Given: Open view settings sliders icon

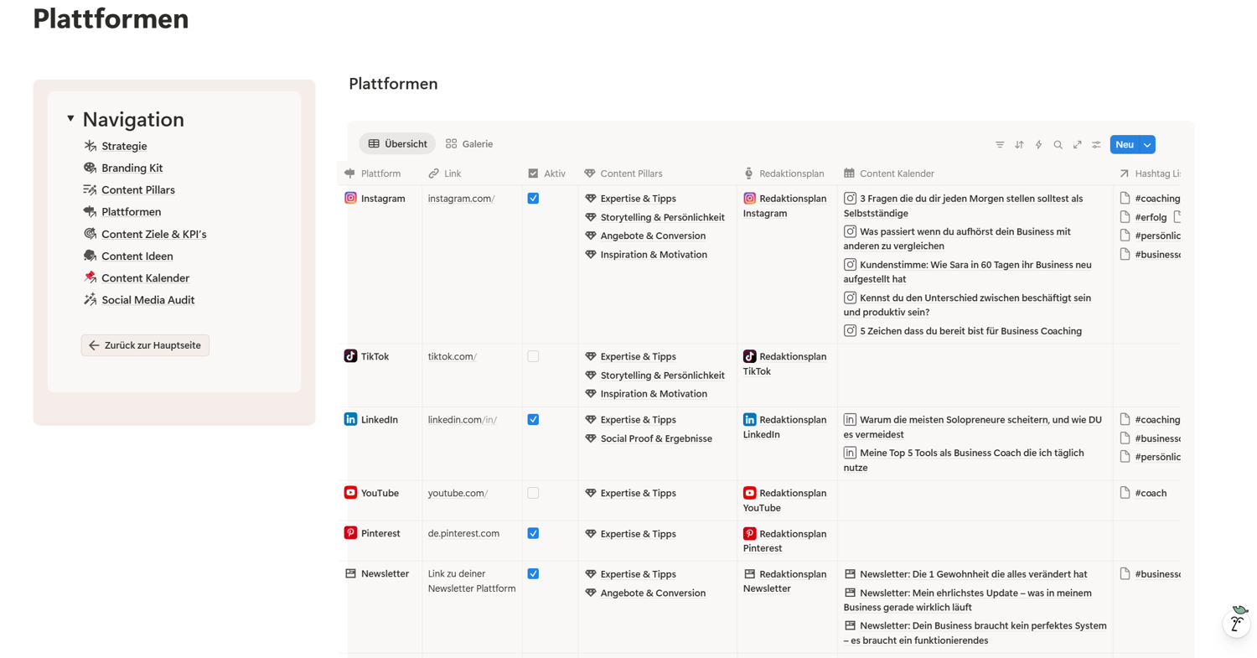Looking at the screenshot, I should click(1096, 145).
